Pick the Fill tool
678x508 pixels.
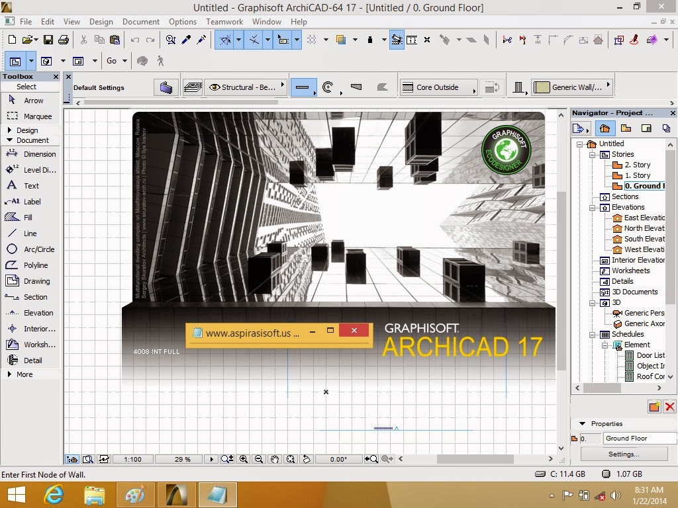coord(30,218)
